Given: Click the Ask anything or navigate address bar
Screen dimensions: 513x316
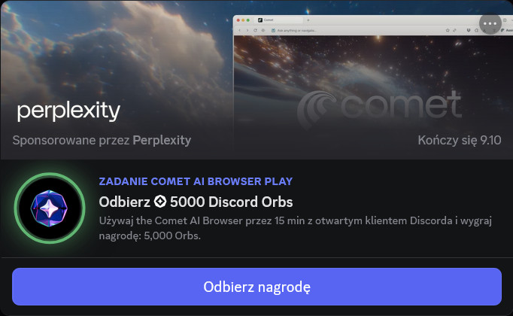Looking at the screenshot, I should 355,30.
